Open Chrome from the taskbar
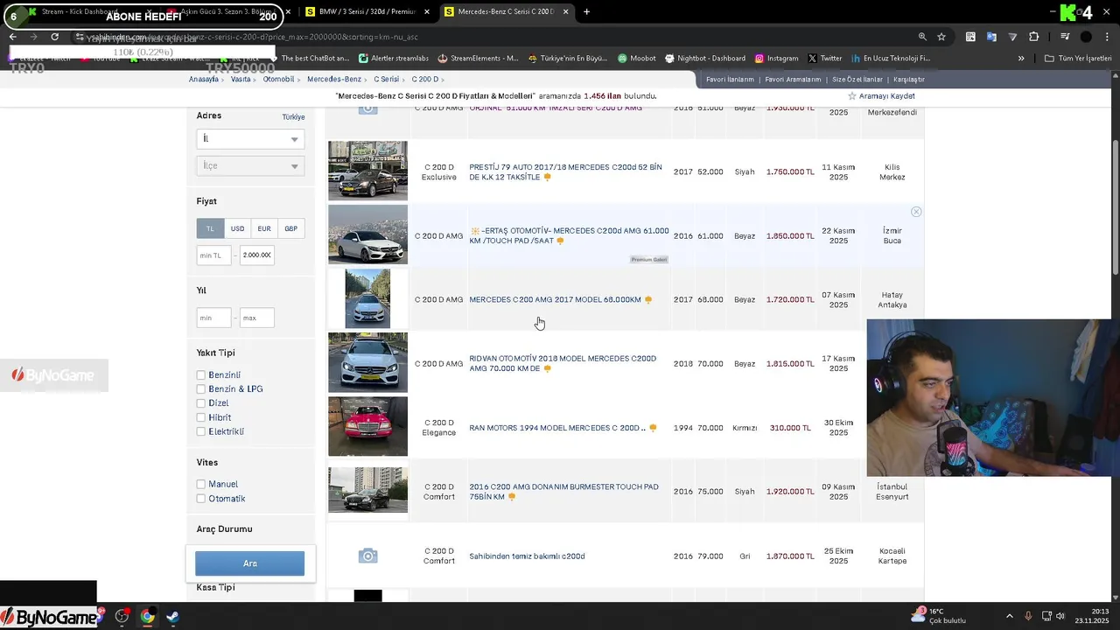Viewport: 1120px width, 630px height. [147, 616]
